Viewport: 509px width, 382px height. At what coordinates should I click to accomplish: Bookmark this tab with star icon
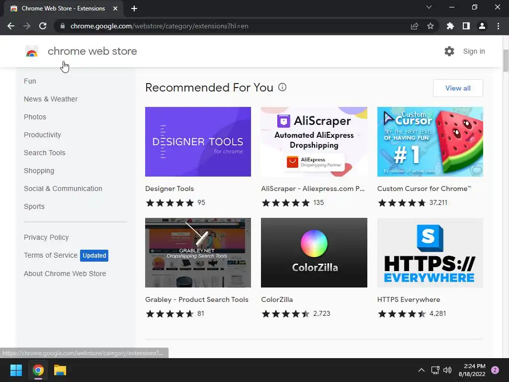pos(430,26)
